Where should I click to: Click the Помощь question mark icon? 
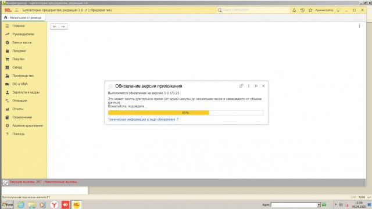tap(8, 134)
